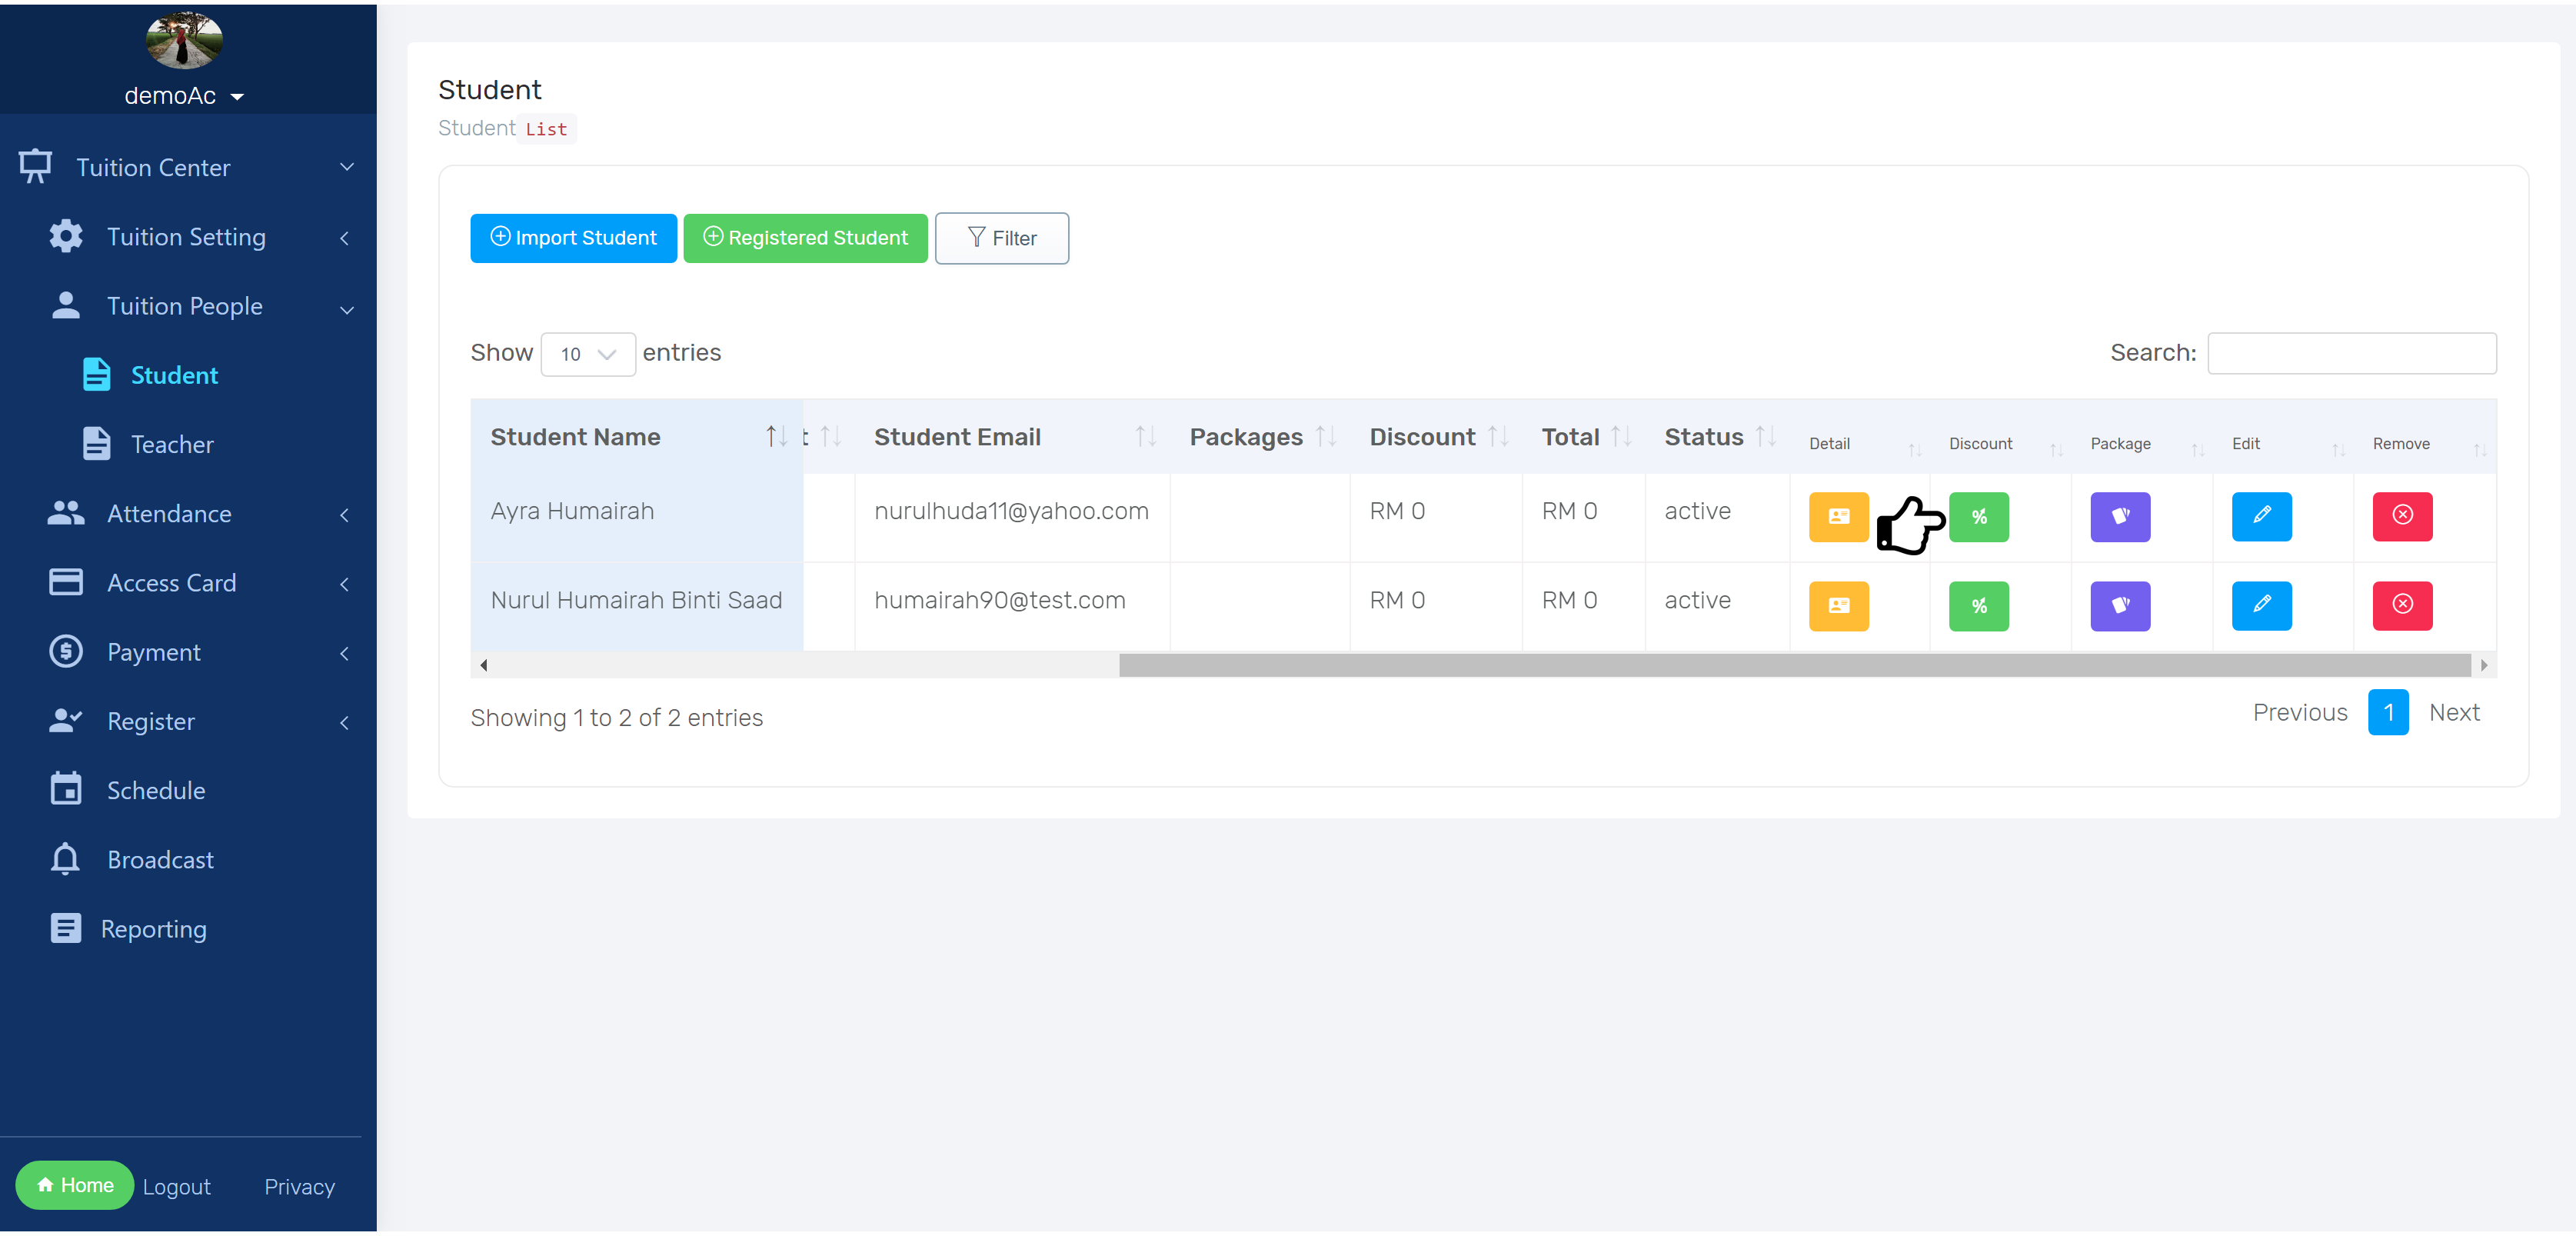Edit Nurul Humairah Binti Saad with pencil
Screen dimensions: 2576x1236
coord(2261,605)
